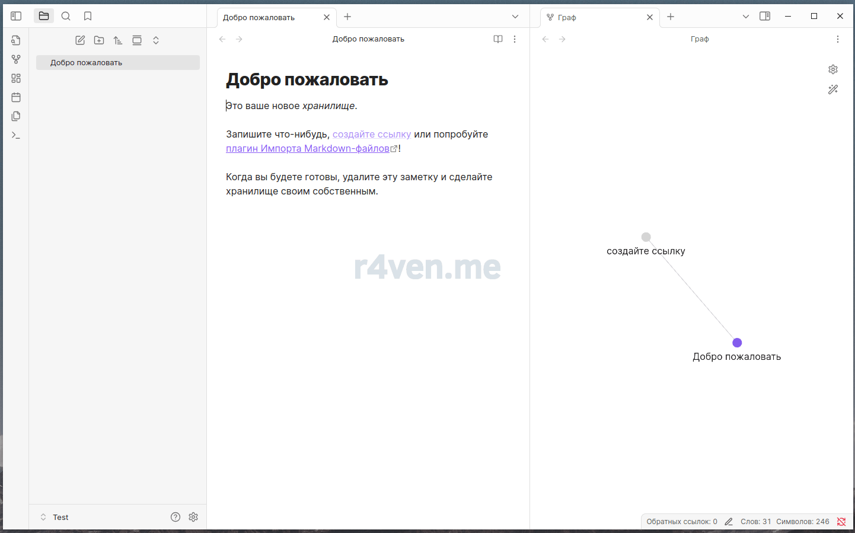Viewport: 855px width, 533px height.
Task: Open tab list dropdown in graph pane
Action: click(x=746, y=17)
